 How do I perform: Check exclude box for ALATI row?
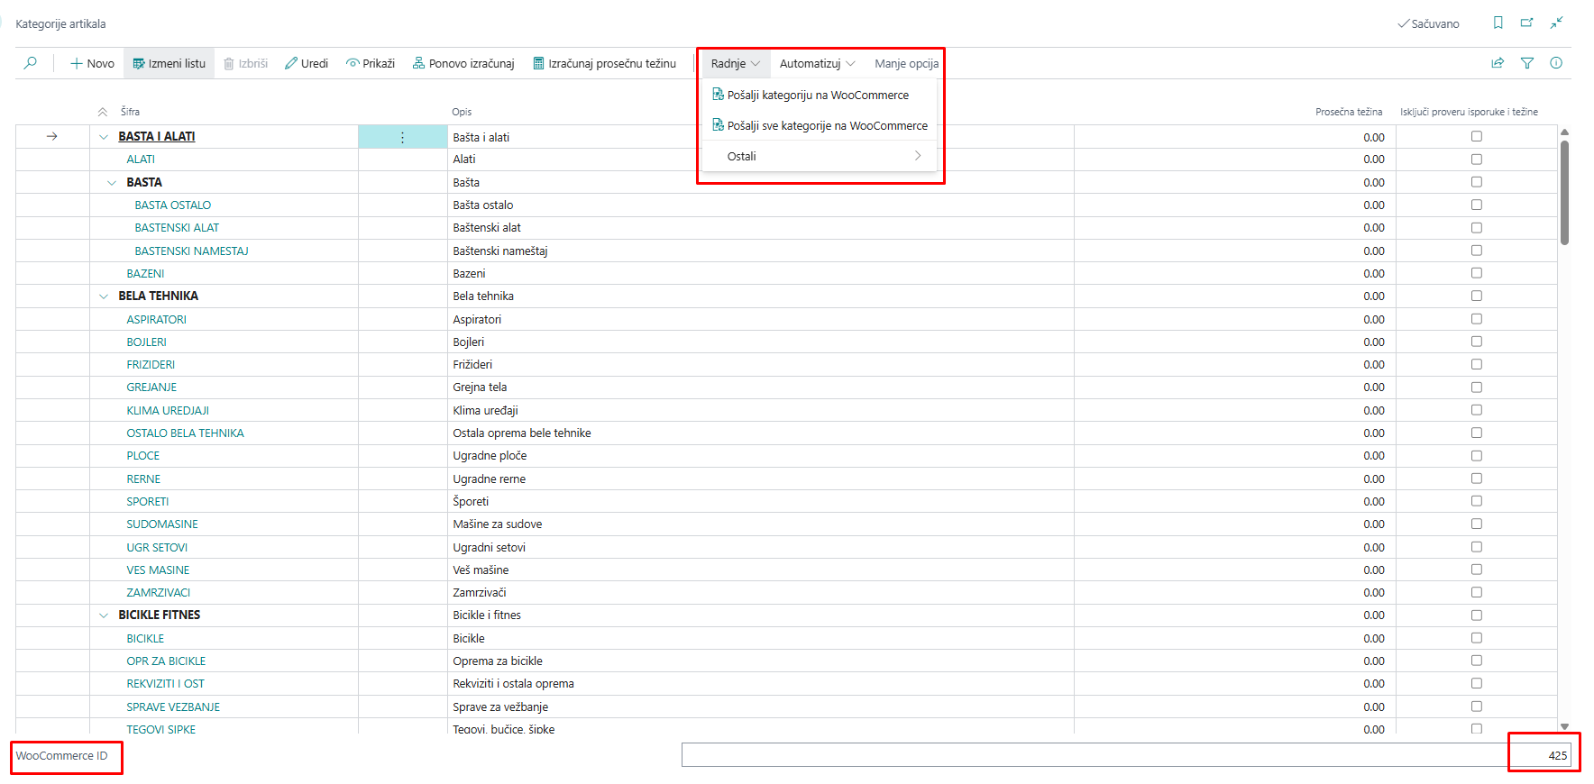(x=1476, y=160)
